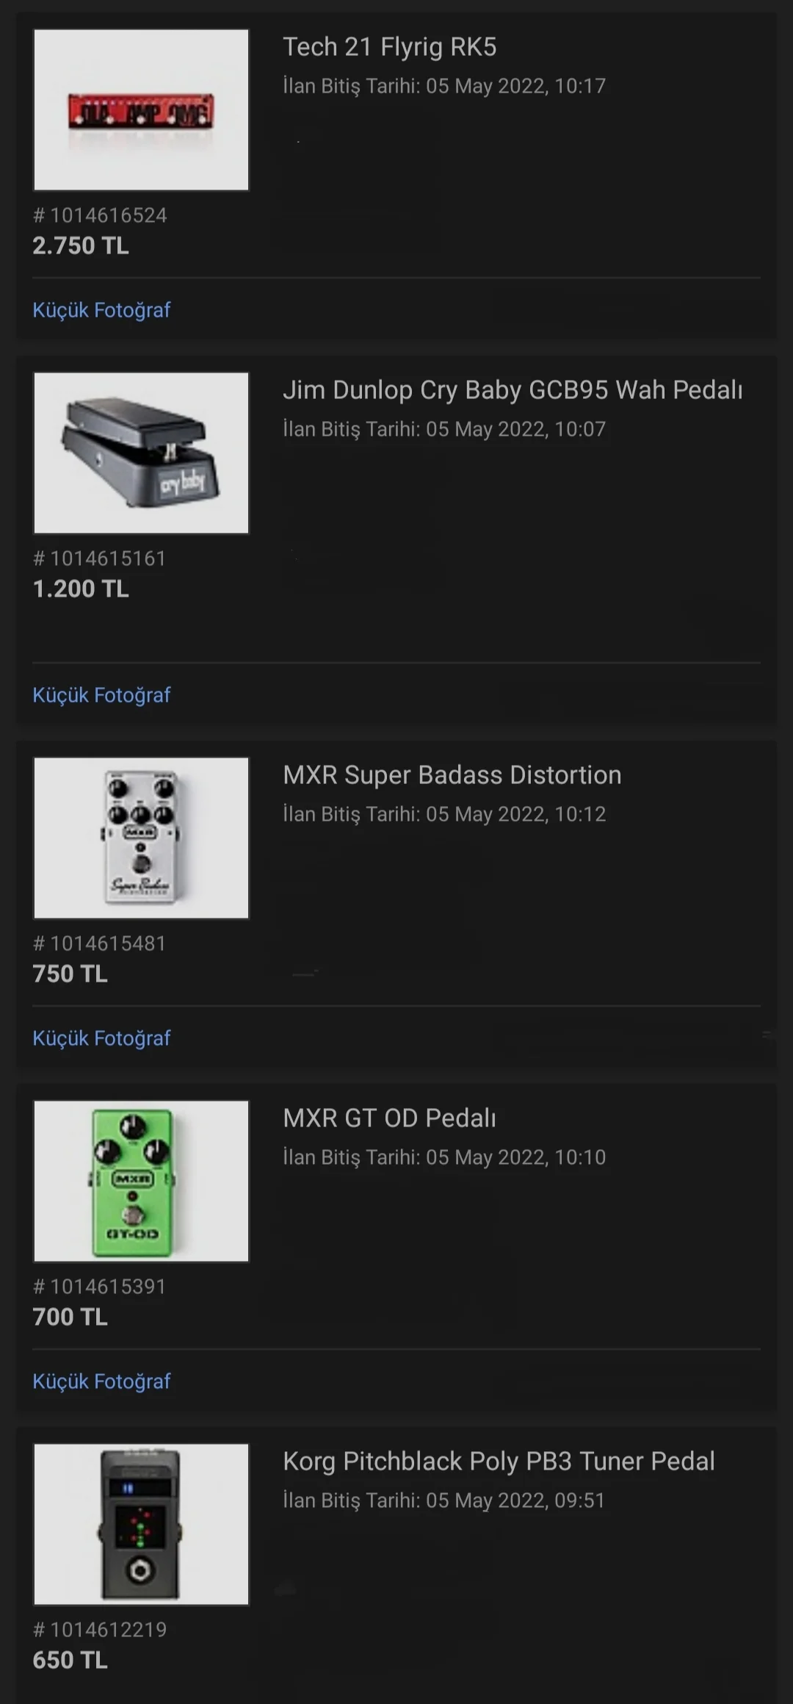Viewport: 793px width, 1704px height.
Task: Open the MXR Super Badass pedal image
Action: click(x=141, y=838)
